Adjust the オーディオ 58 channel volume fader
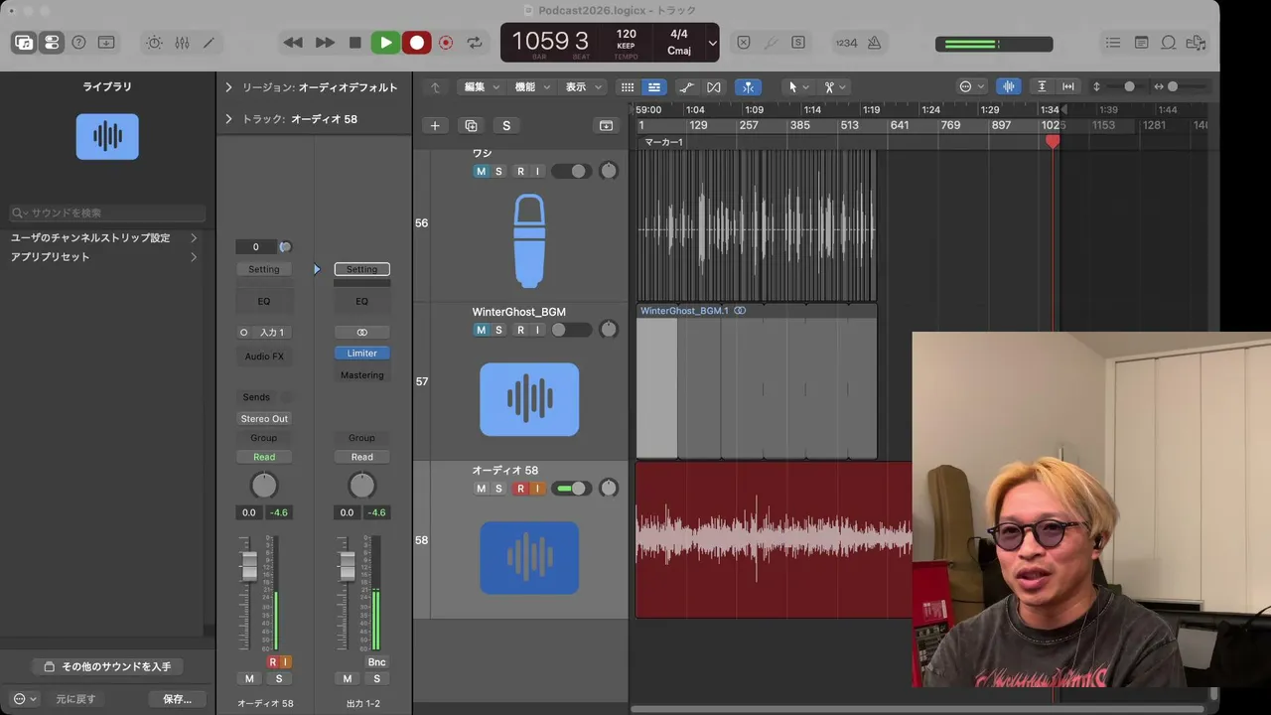 click(x=249, y=565)
